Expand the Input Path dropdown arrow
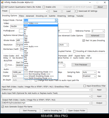The width and height of the screenshot is (109, 118). pyautogui.click(x=90, y=90)
